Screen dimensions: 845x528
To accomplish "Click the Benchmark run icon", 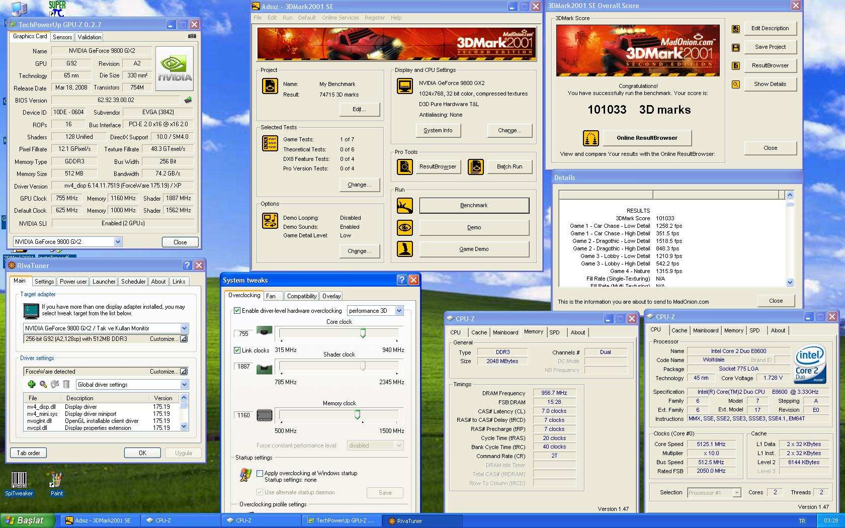I will [x=404, y=205].
